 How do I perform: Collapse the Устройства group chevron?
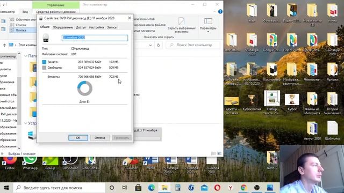(x=26, y=123)
